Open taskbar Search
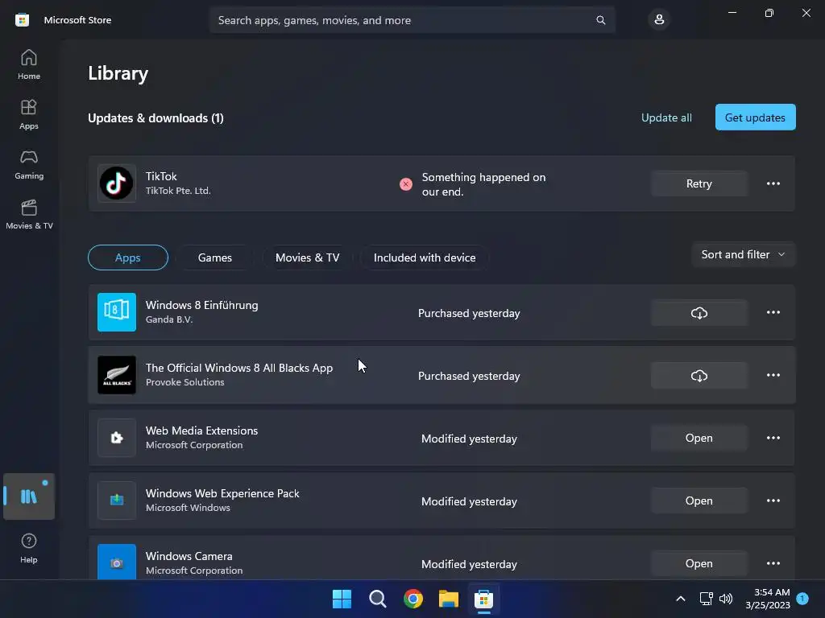 [377, 599]
